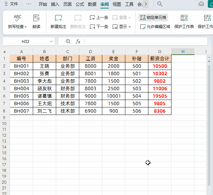213x195 pixels.
Task: Select cell 技术部 in row 7
Action: 68,104
